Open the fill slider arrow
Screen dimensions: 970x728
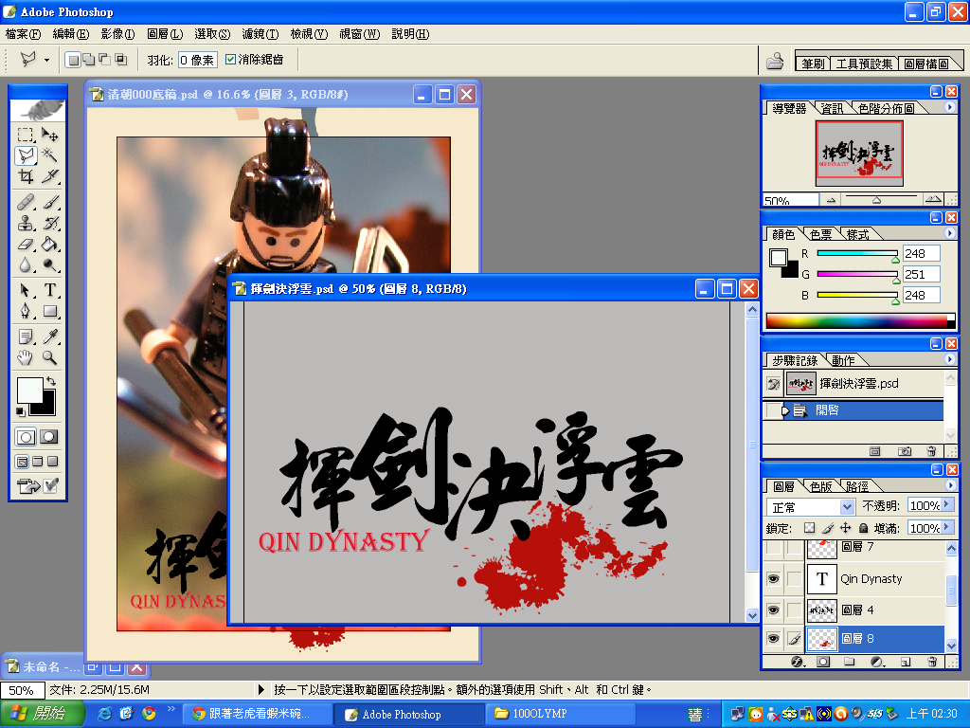tap(946, 527)
